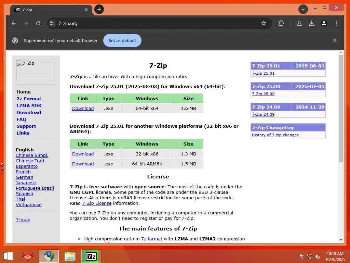Open the three-dot browser menu
This screenshot has height=263, width=350.
pyautogui.click(x=336, y=23)
